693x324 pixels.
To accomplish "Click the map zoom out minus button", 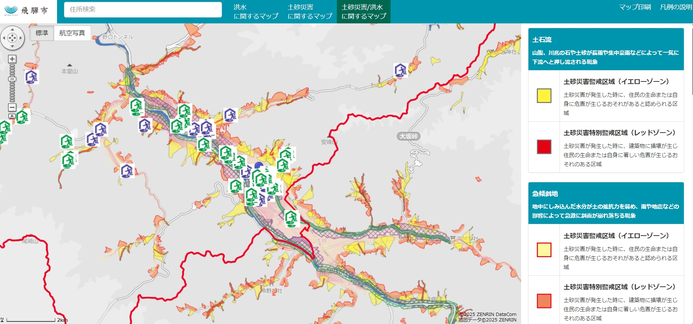I will 12,107.
